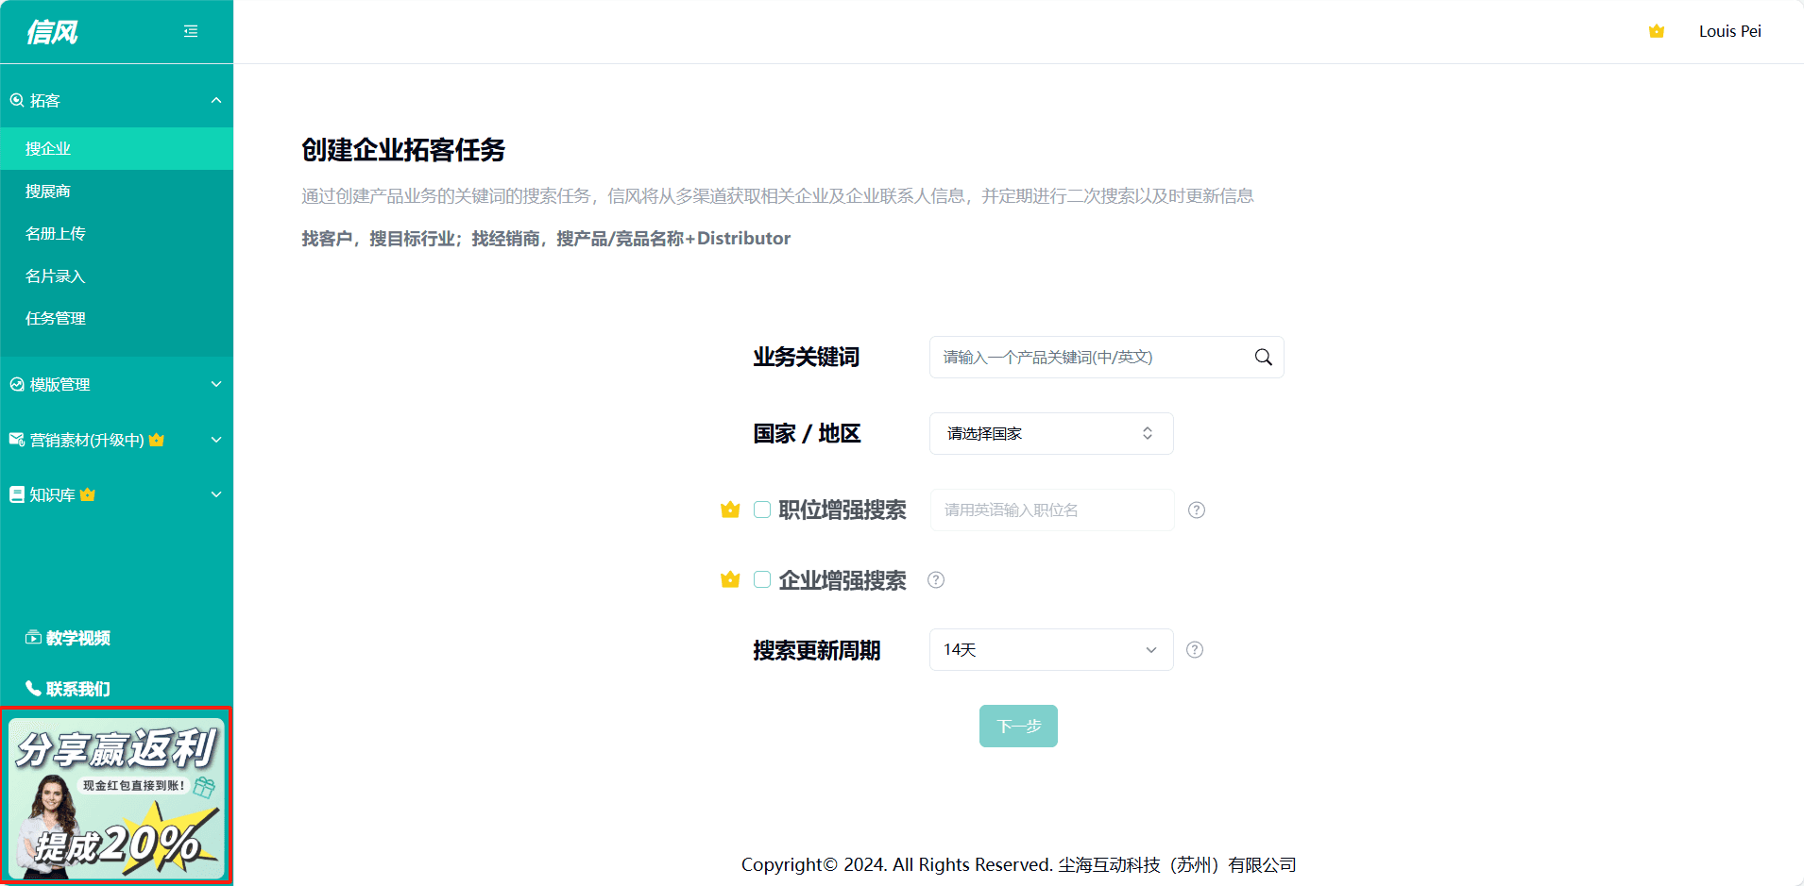Screen dimensions: 1804x886
Task: Click the Copyright 尘海互动科技 footer text
Action: click(x=1018, y=864)
